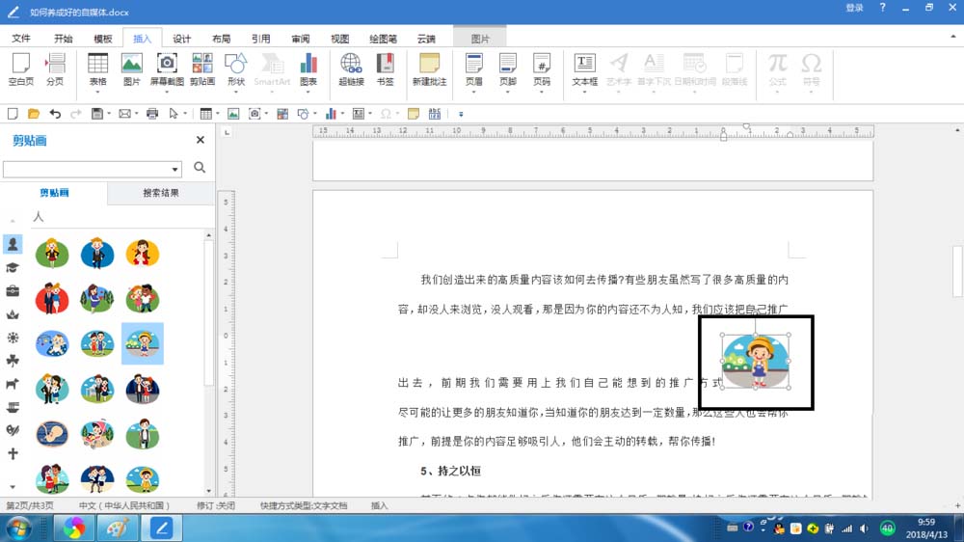Choose the briefcase category in clipart sidebar
The image size is (964, 542).
[x=13, y=291]
